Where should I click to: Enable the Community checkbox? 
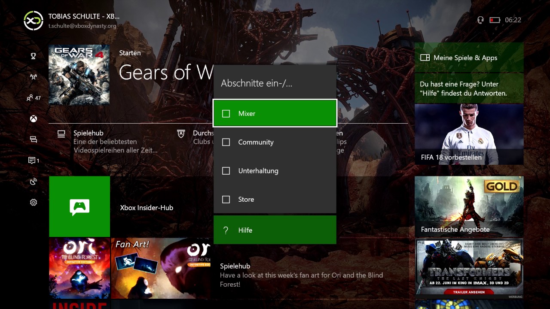click(x=226, y=142)
